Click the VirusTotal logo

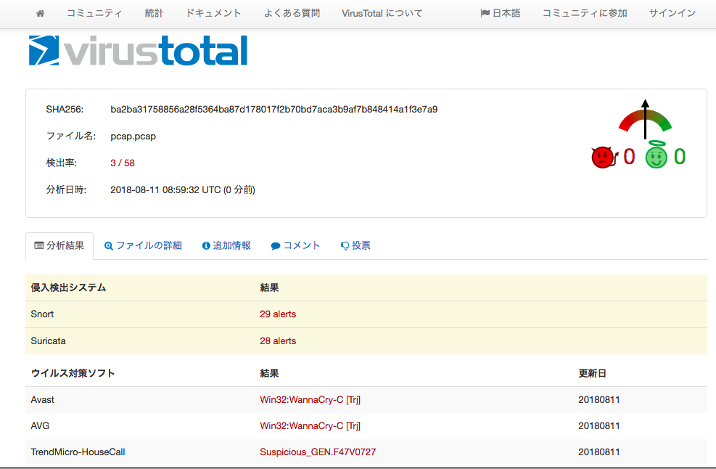point(138,50)
